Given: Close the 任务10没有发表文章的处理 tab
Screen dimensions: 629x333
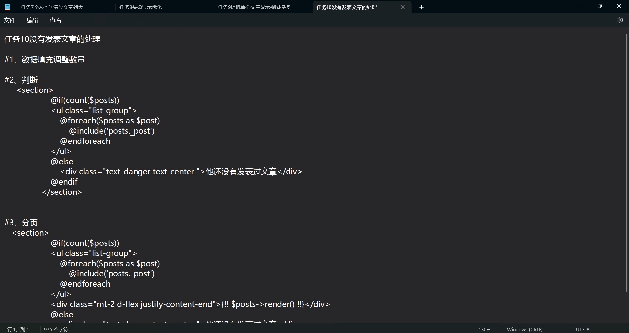Looking at the screenshot, I should point(402,7).
